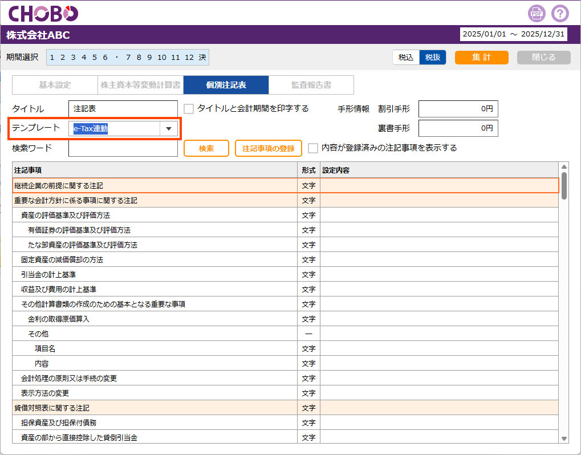Screen dimensions: 581x455
Task: Click the scrollbar up arrow
Action: (x=564, y=166)
